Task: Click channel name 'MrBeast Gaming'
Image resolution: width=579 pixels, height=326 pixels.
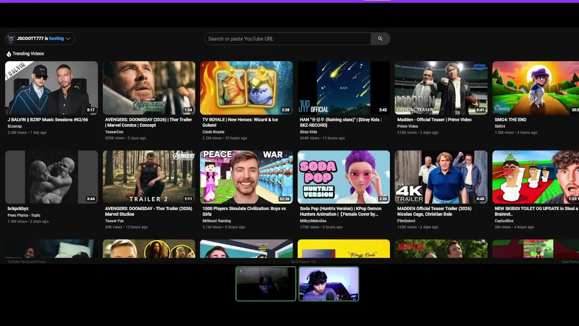Action: [x=217, y=221]
